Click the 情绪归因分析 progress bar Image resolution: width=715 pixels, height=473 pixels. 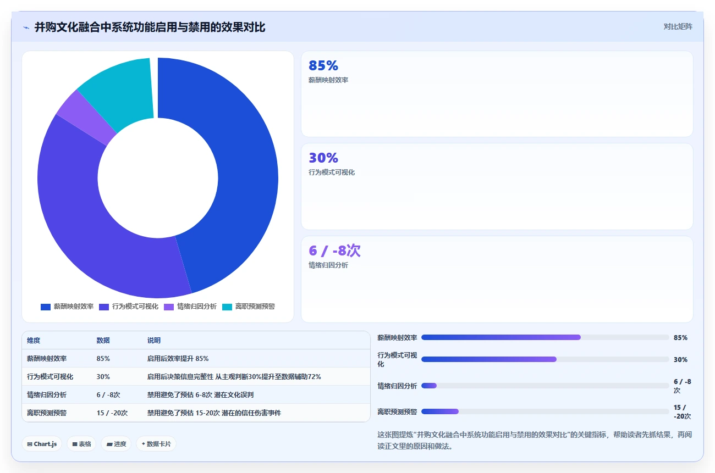click(545, 386)
